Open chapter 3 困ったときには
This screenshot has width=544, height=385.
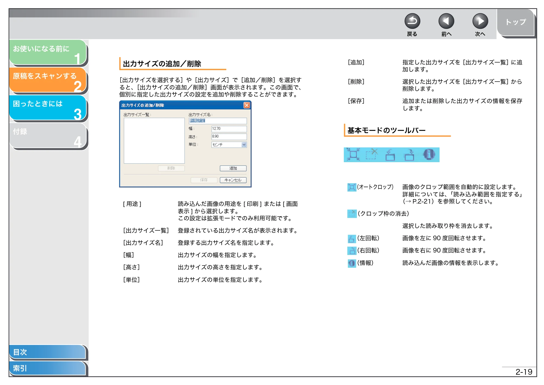click(x=48, y=107)
